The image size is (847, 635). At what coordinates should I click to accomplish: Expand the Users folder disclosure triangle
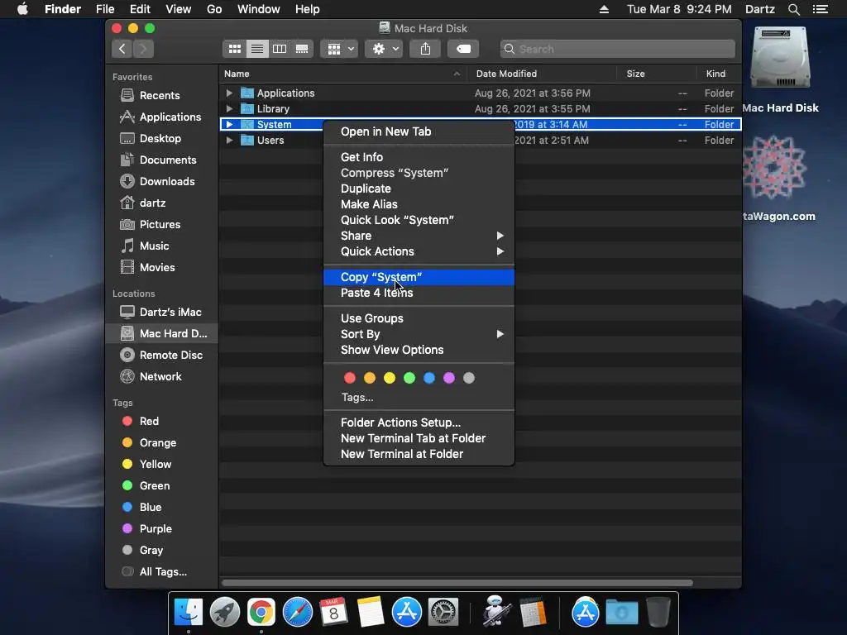(x=229, y=140)
